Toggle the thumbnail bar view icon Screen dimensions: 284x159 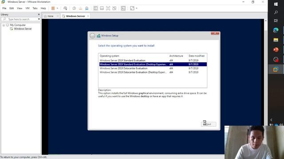click(102, 8)
